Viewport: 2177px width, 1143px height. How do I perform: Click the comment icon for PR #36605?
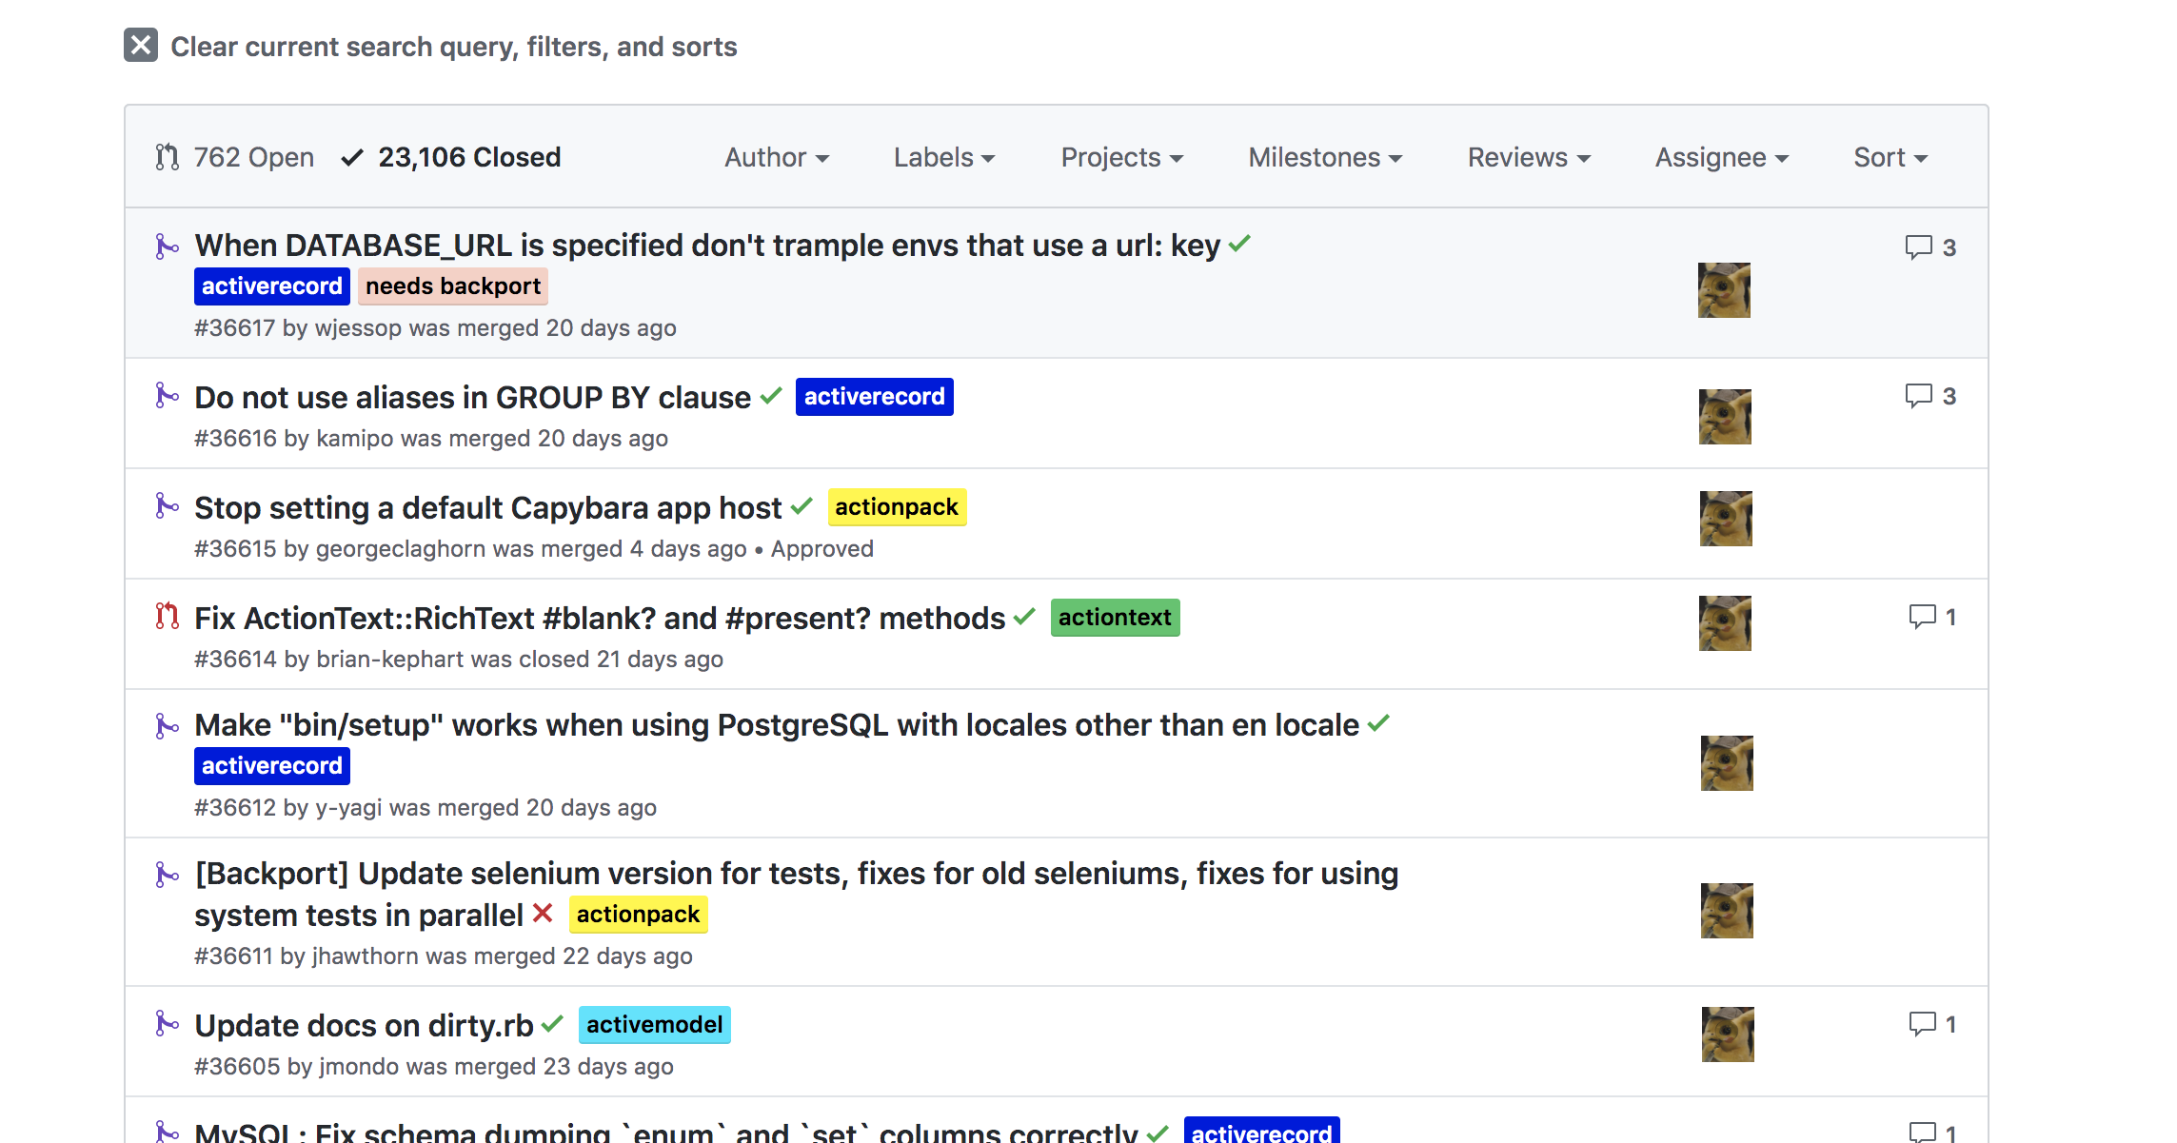coord(1922,1024)
